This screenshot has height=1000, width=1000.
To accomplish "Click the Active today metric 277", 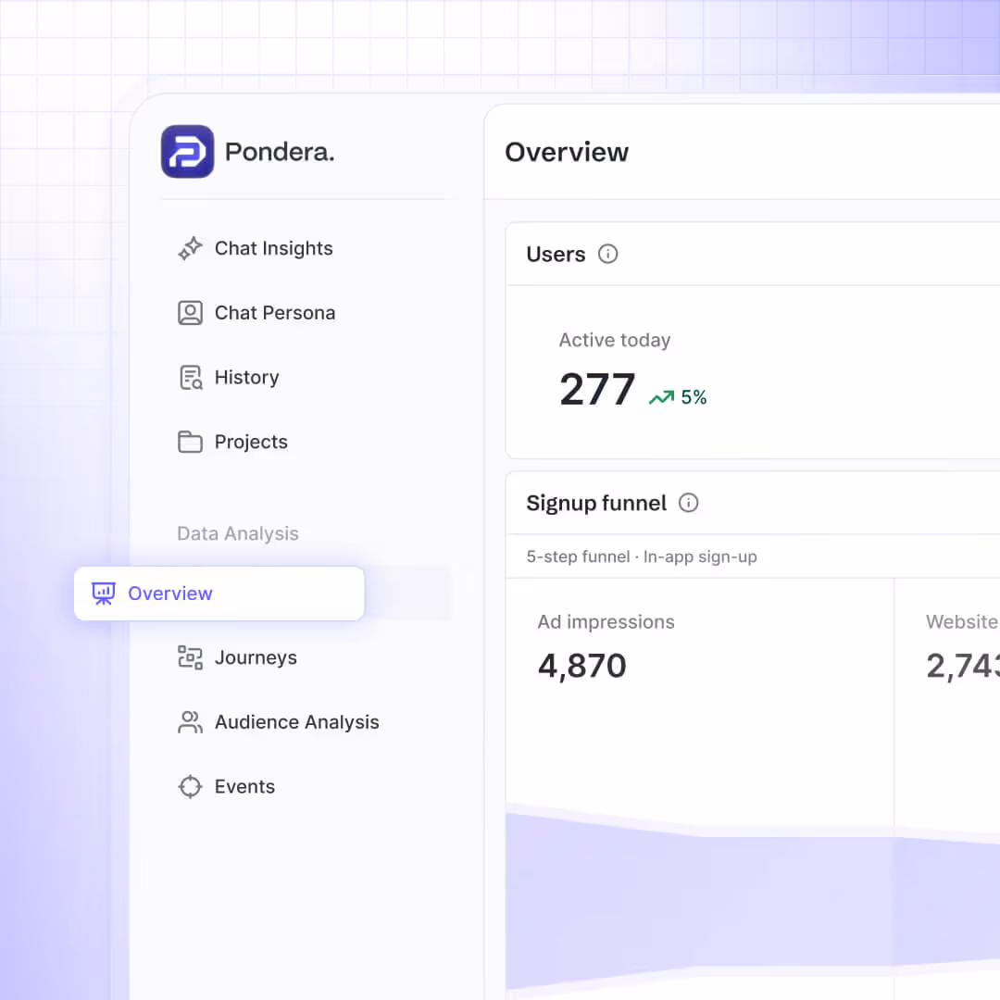I will tap(597, 389).
